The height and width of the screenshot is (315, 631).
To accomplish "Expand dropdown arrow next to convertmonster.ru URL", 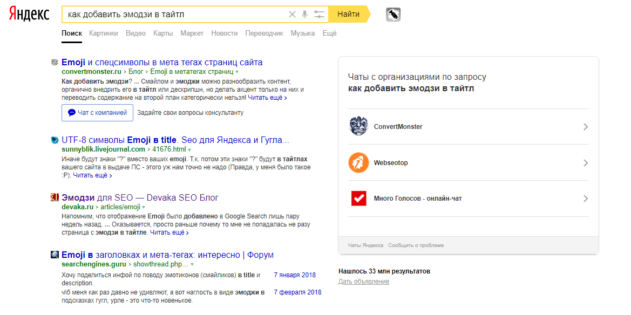I will (x=237, y=72).
